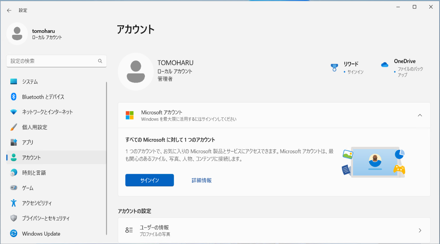Click the blue サインイン button
Image resolution: width=440 pixels, height=244 pixels.
pyautogui.click(x=149, y=180)
